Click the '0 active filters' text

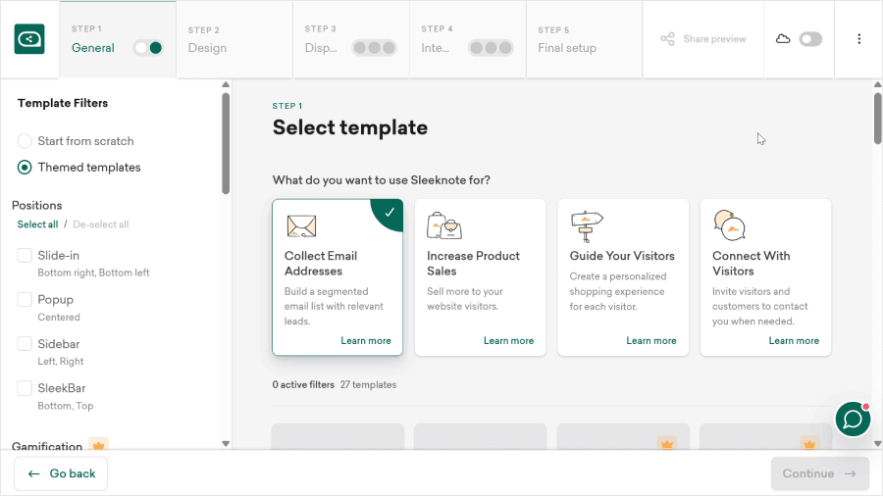point(303,384)
